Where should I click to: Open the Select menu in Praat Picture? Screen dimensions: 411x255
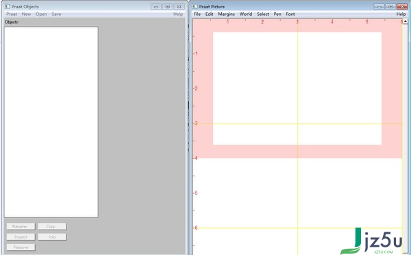[x=263, y=14]
